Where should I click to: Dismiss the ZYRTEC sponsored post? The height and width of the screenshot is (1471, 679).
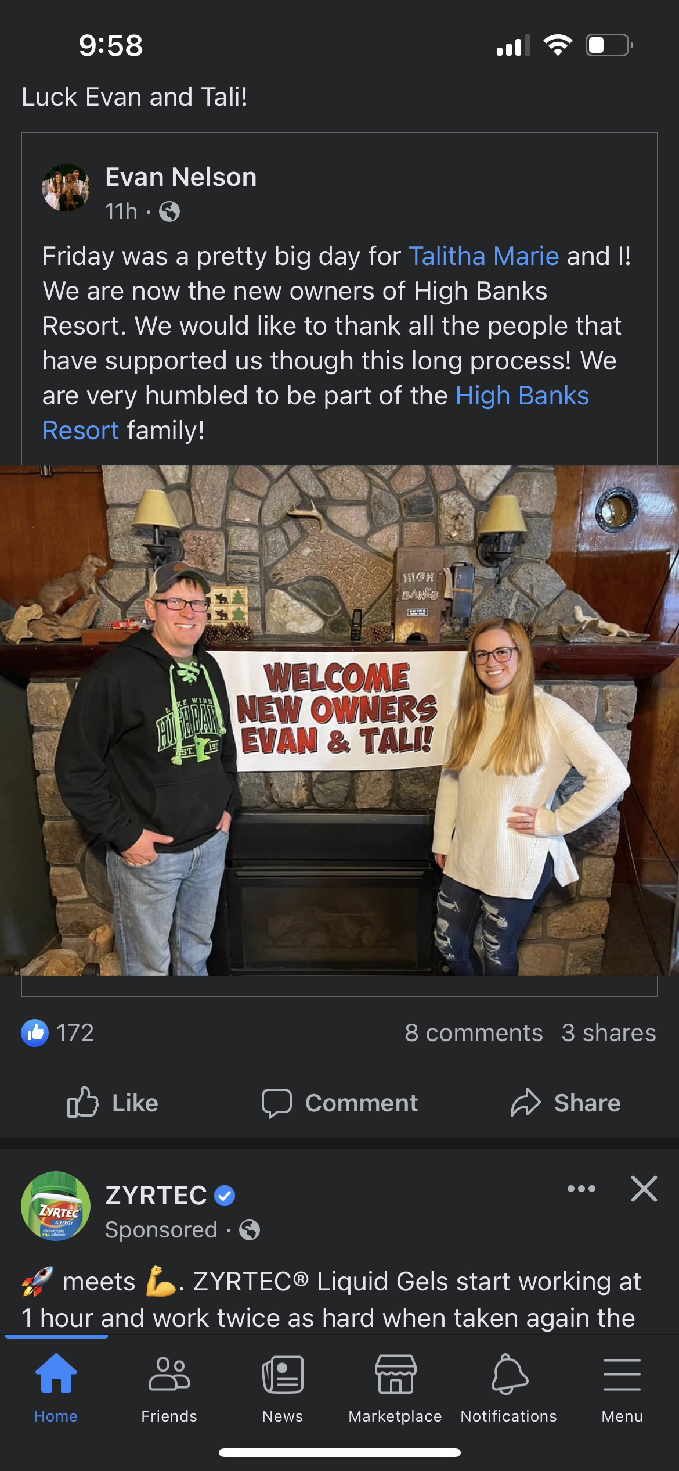pos(644,1189)
